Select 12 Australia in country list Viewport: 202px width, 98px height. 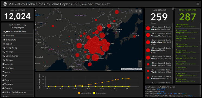tap(17, 52)
